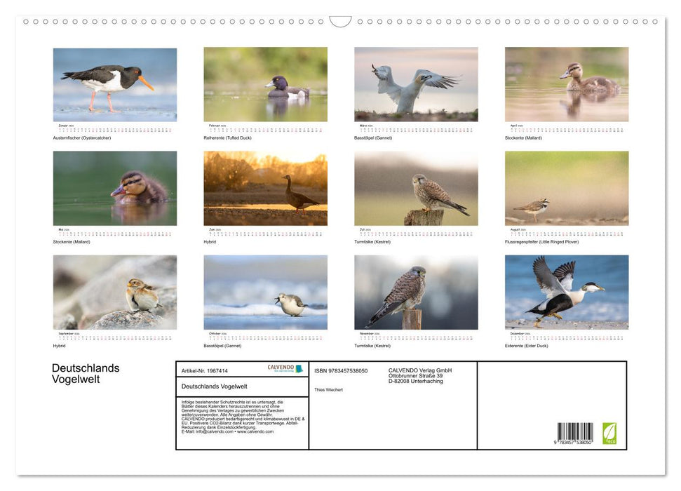Click the CALVENDO logo in the info box

(285, 369)
